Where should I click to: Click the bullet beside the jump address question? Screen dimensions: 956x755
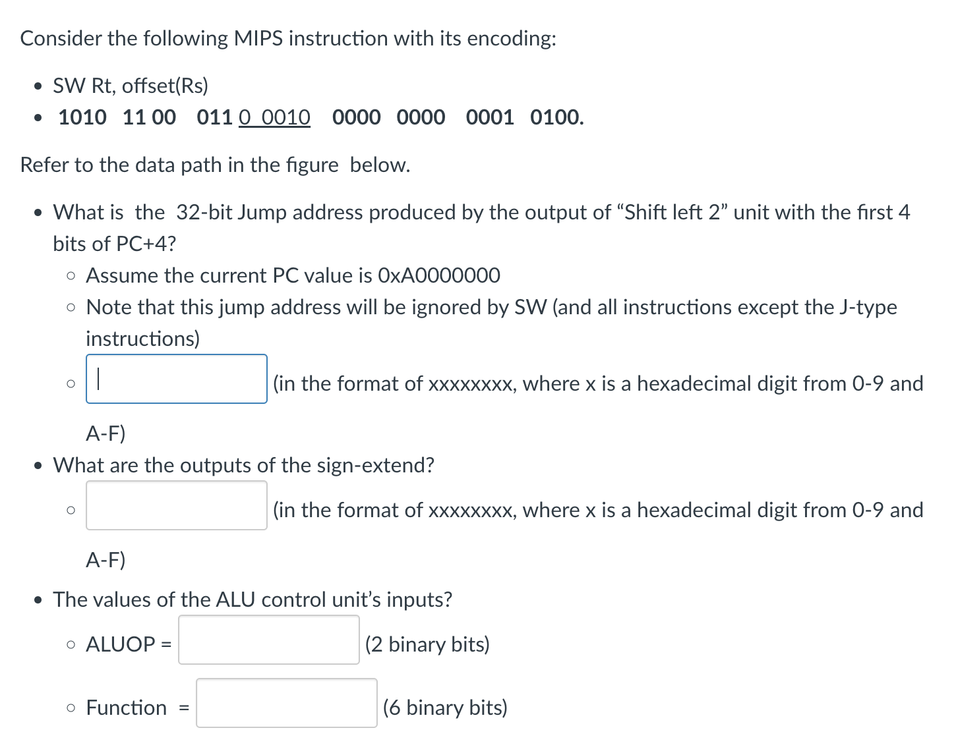(x=37, y=213)
